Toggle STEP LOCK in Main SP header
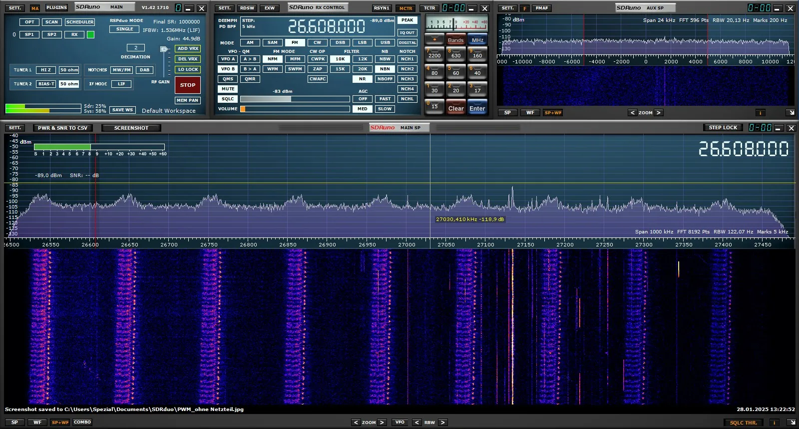The image size is (799, 429). [x=723, y=128]
